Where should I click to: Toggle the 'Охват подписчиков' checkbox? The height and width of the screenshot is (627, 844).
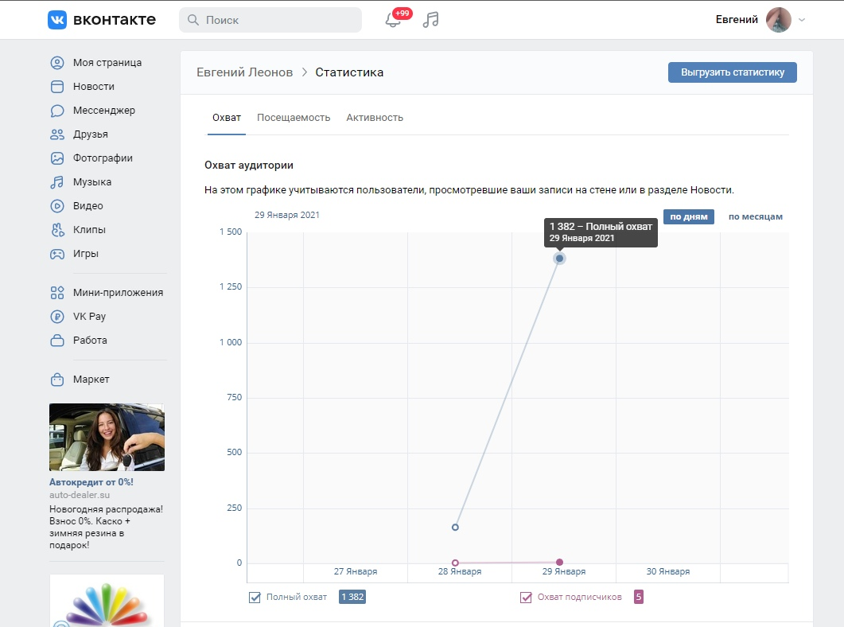tap(526, 598)
